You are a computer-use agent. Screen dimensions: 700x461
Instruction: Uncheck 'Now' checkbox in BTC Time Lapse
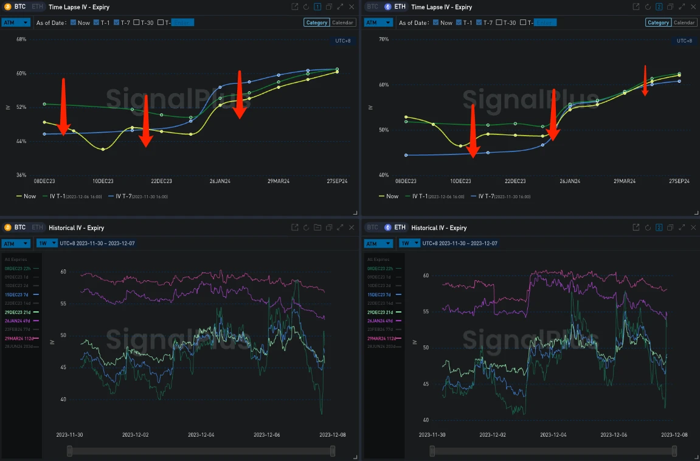74,23
